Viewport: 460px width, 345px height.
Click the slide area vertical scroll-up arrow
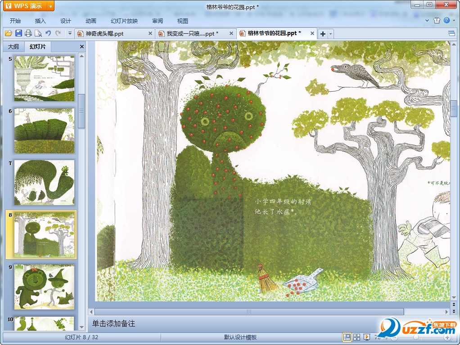point(454,44)
